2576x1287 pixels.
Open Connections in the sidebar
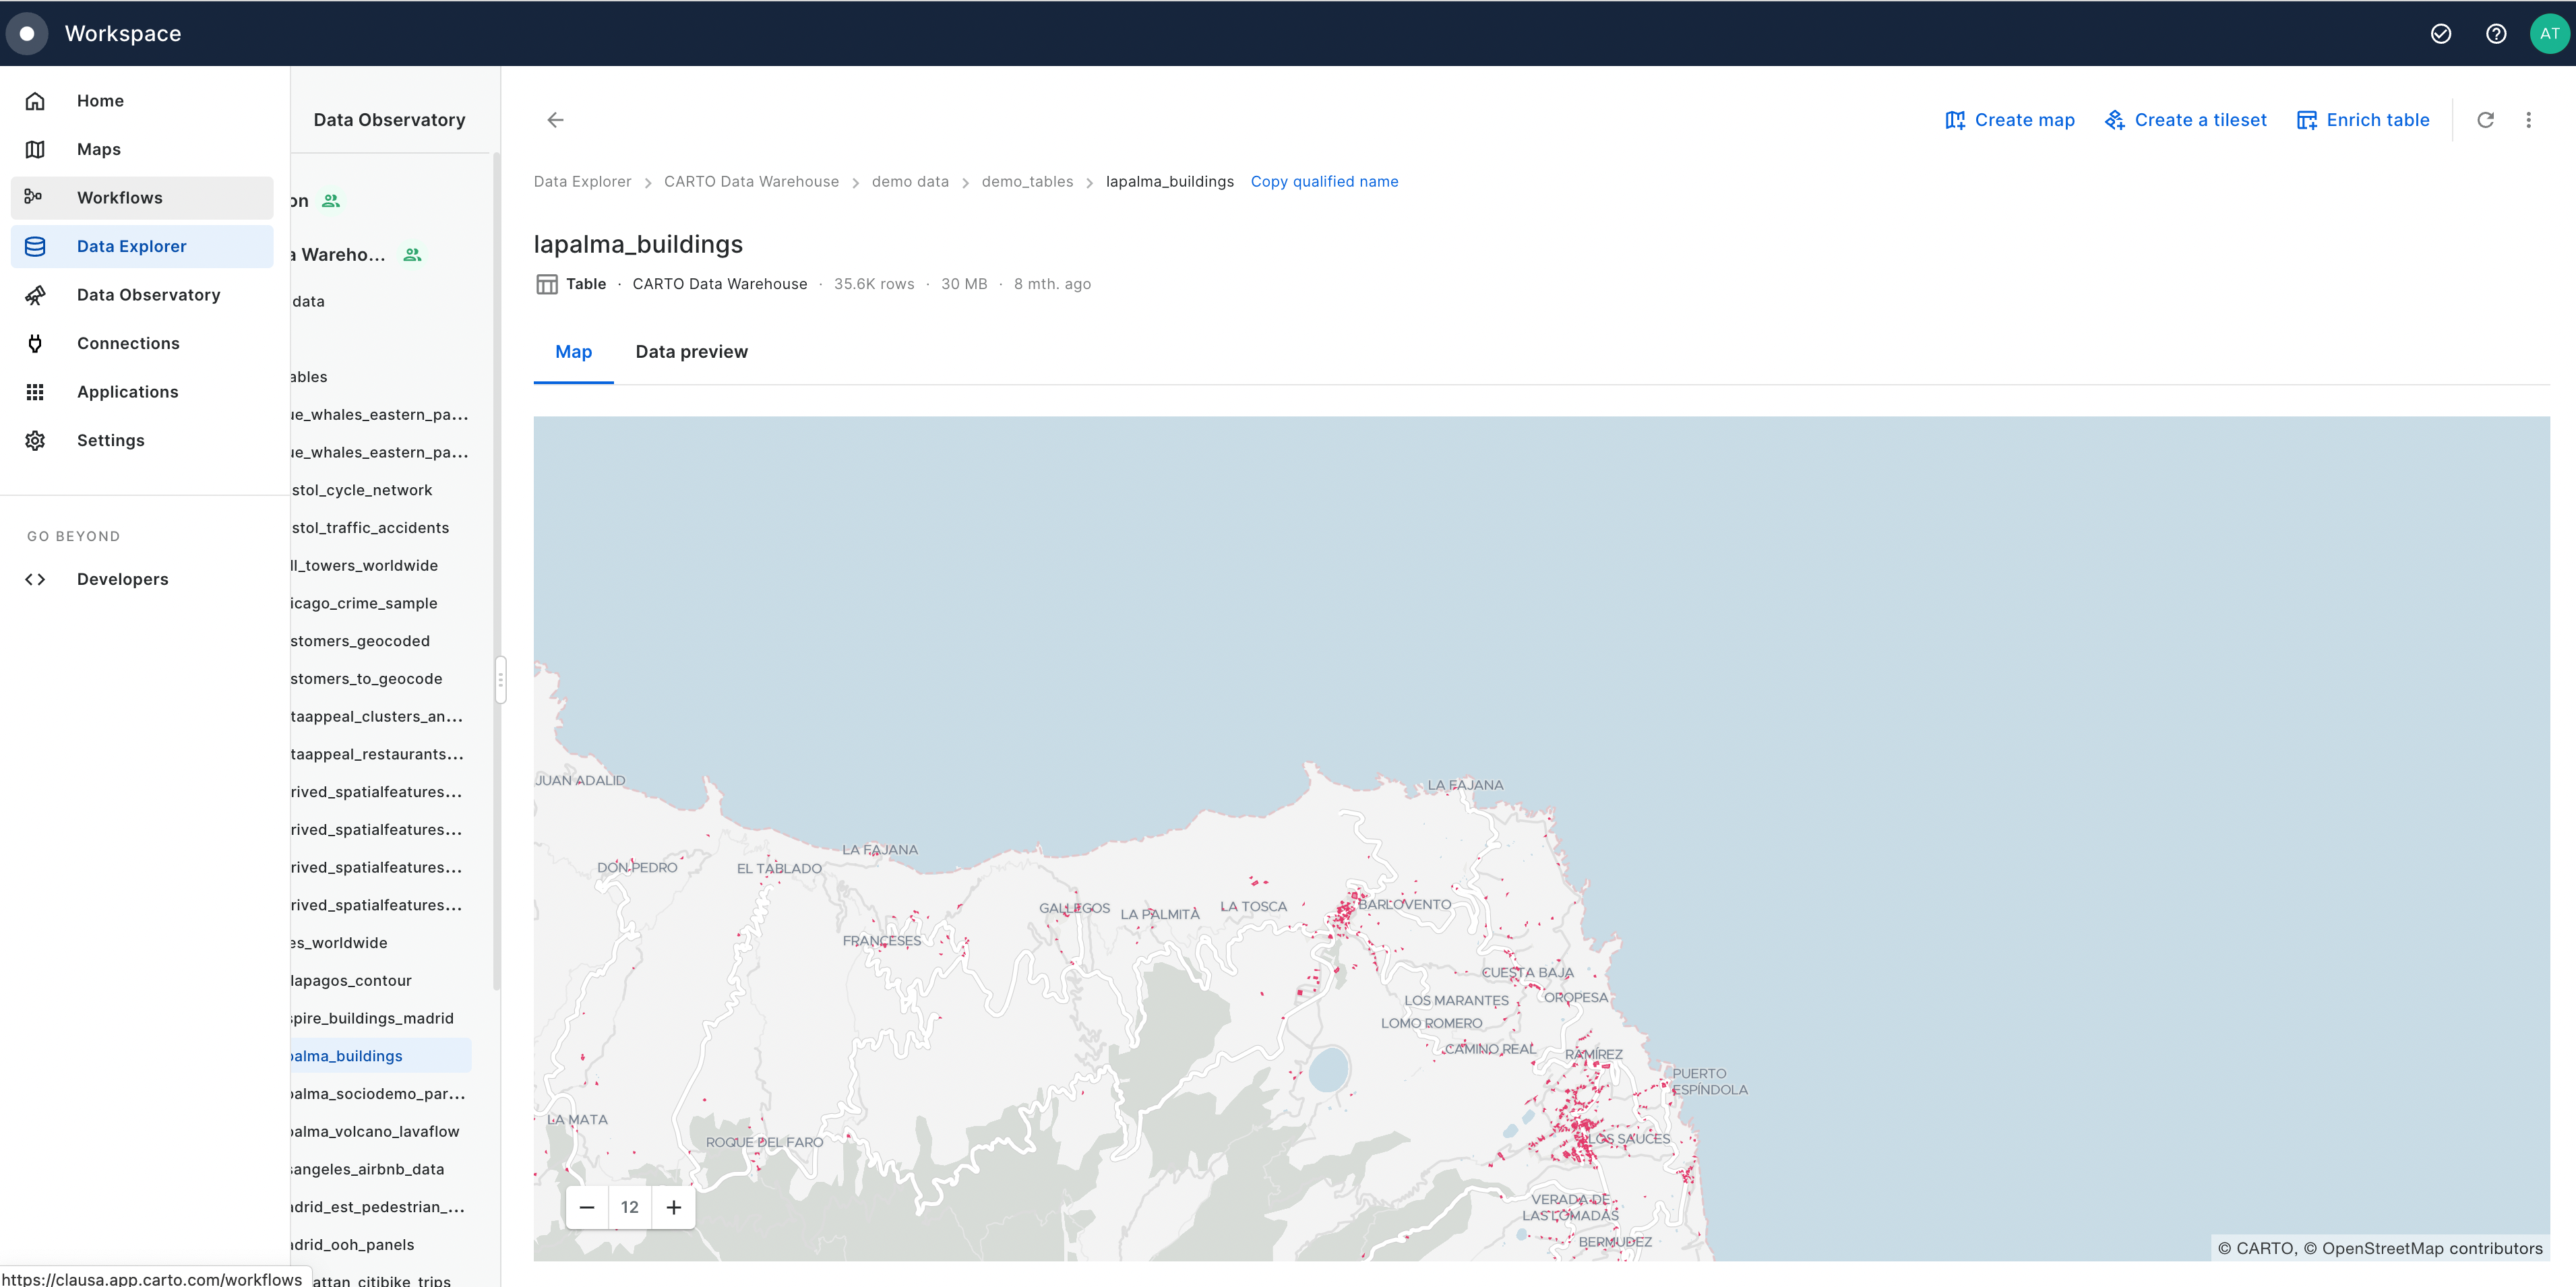pyautogui.click(x=142, y=343)
